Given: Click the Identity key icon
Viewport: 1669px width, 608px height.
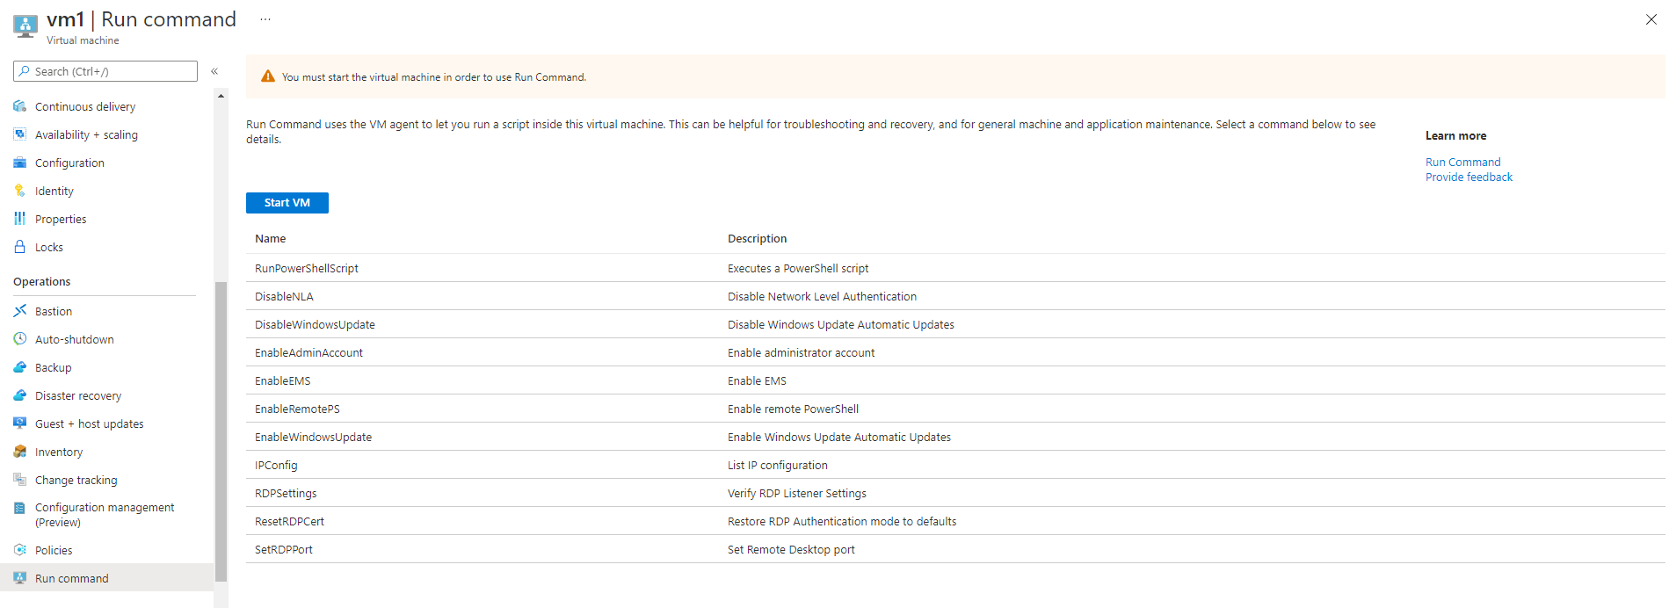Looking at the screenshot, I should (20, 191).
